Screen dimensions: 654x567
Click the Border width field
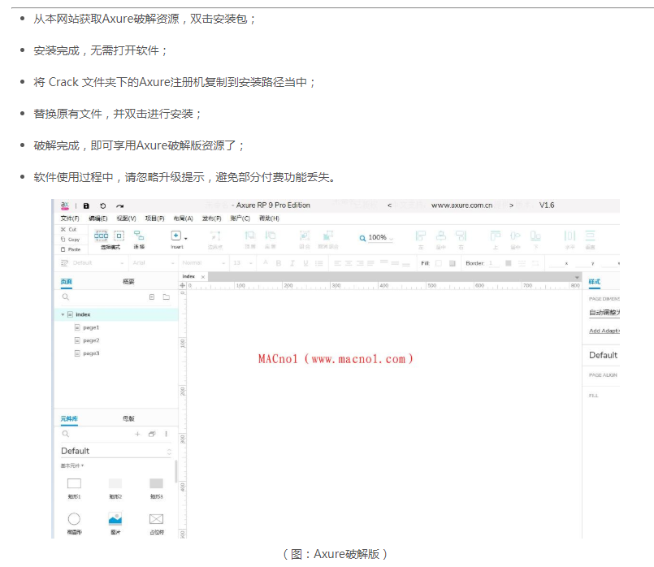[494, 263]
